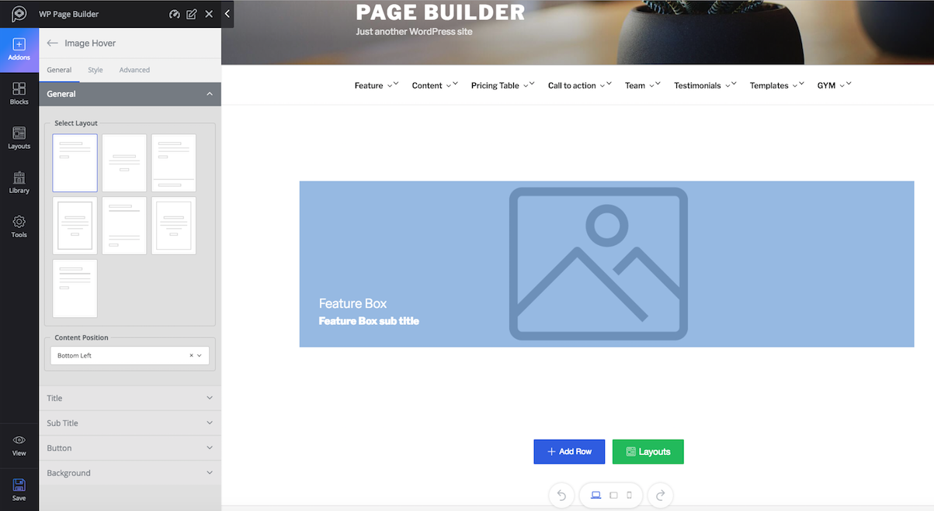Open the Blocks panel
The image size is (934, 511).
19,94
